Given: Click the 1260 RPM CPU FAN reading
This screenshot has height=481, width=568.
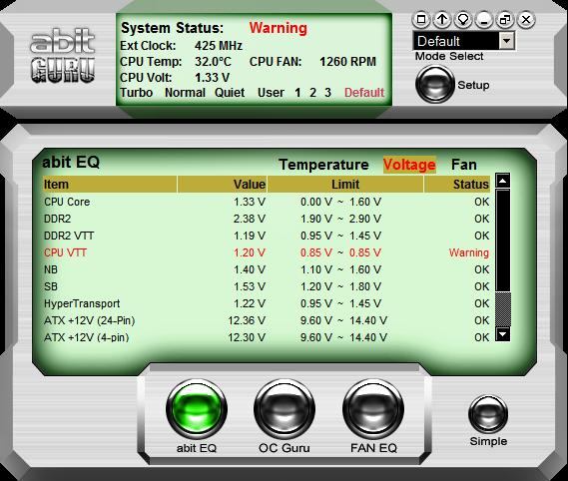Looking at the screenshot, I should click(x=347, y=62).
